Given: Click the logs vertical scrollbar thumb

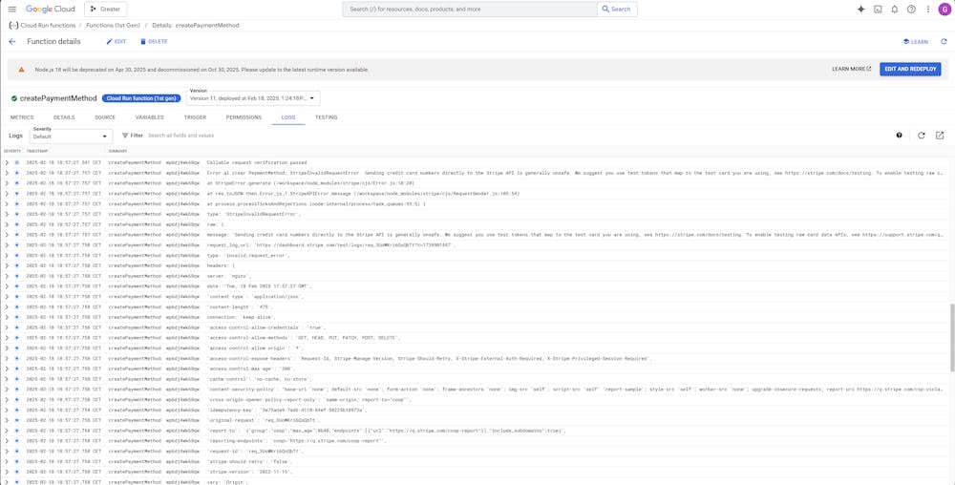Looking at the screenshot, I should [952, 337].
